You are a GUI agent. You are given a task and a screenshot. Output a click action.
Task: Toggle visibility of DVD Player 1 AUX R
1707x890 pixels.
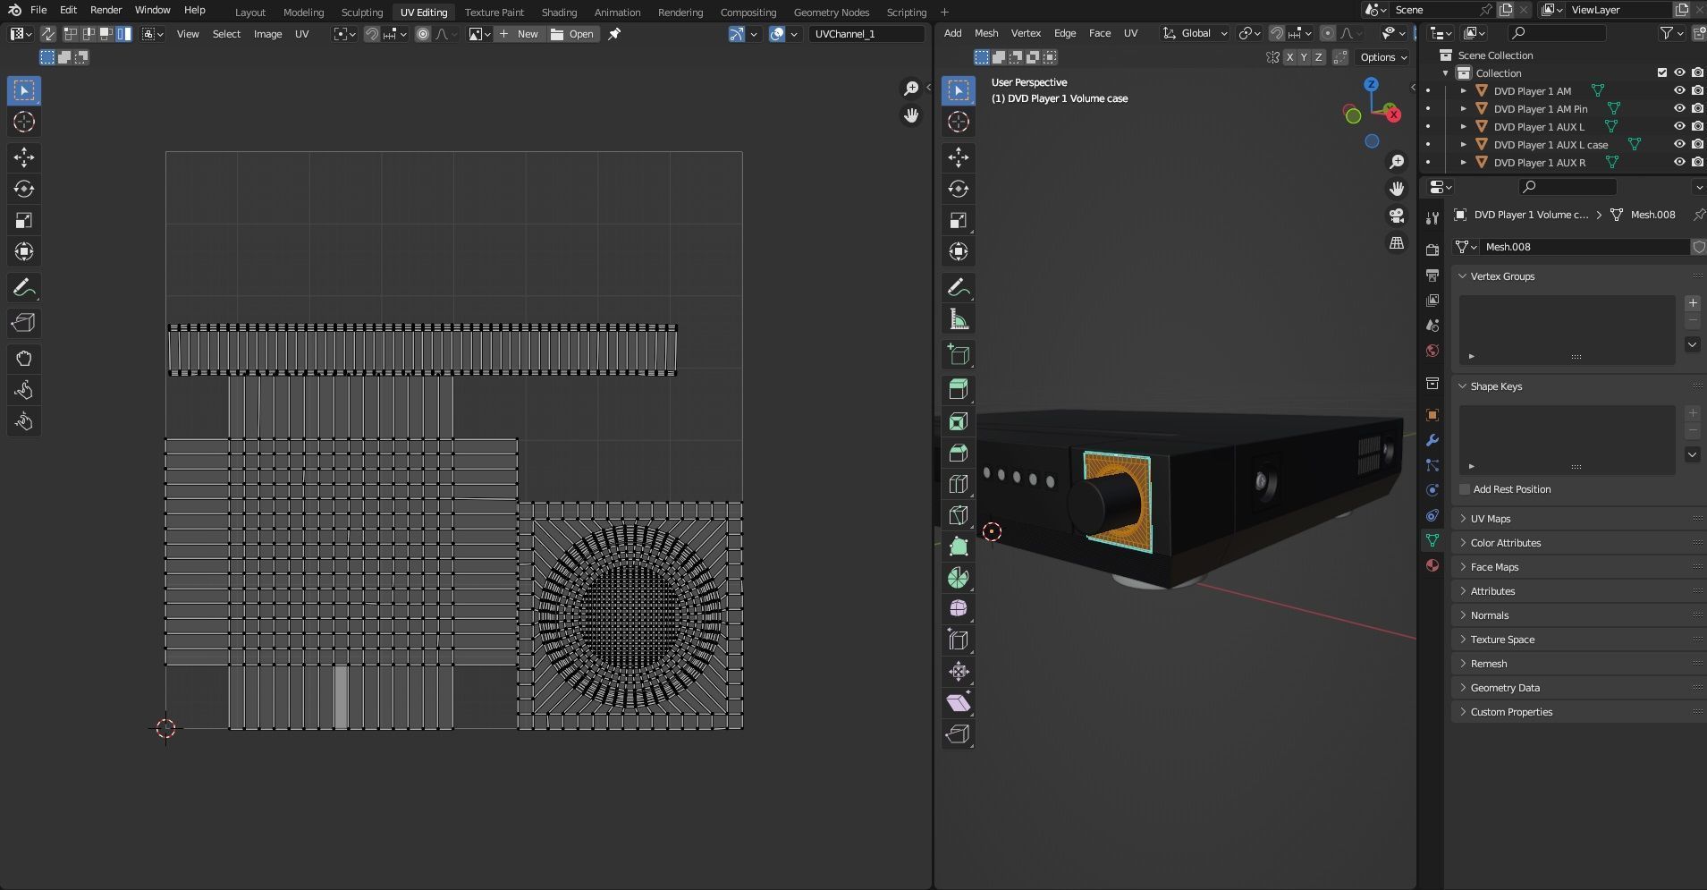(x=1679, y=162)
